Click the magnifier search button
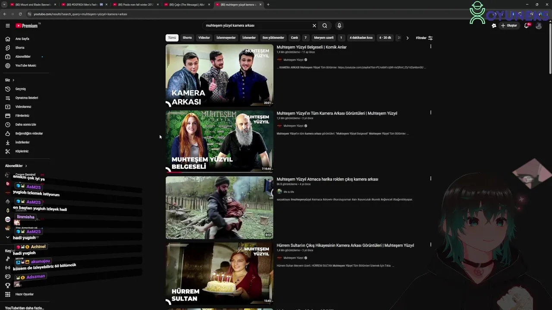 325,26
